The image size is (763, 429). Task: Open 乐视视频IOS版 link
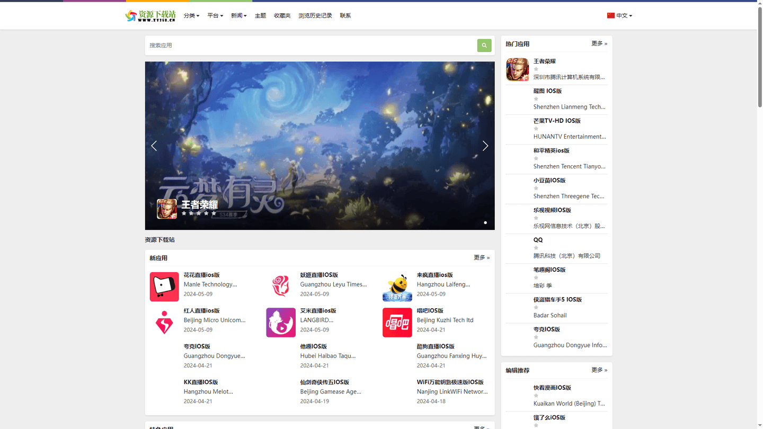click(552, 210)
